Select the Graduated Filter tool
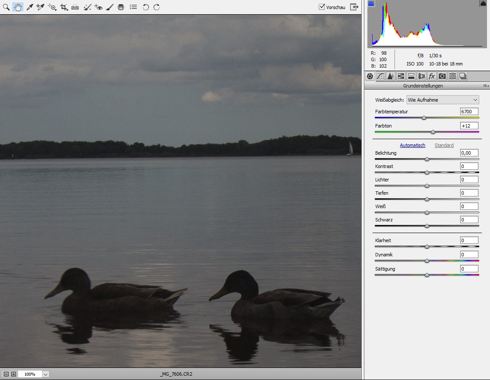The image size is (490, 380). click(121, 7)
